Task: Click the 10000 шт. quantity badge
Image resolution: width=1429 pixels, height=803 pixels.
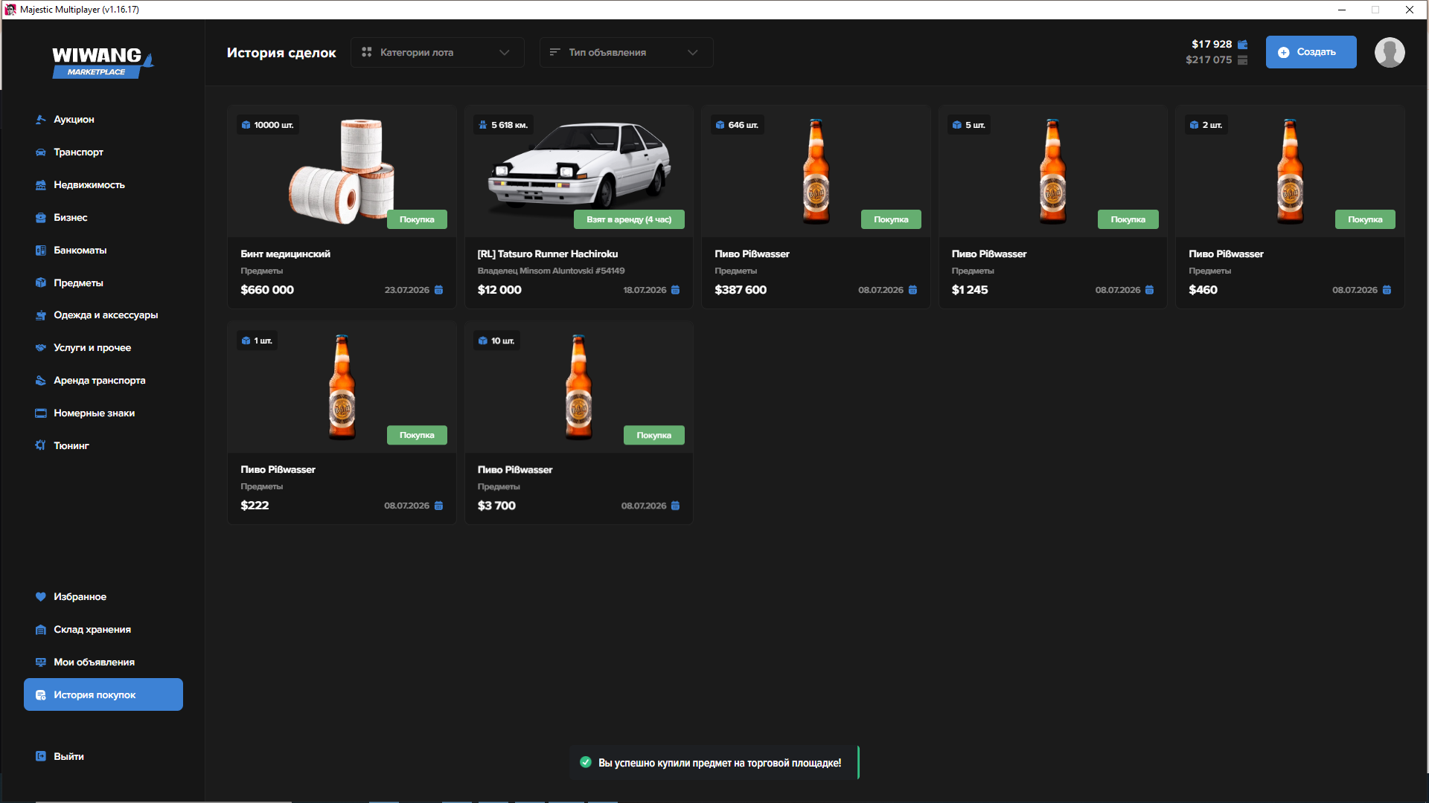Action: coord(268,125)
